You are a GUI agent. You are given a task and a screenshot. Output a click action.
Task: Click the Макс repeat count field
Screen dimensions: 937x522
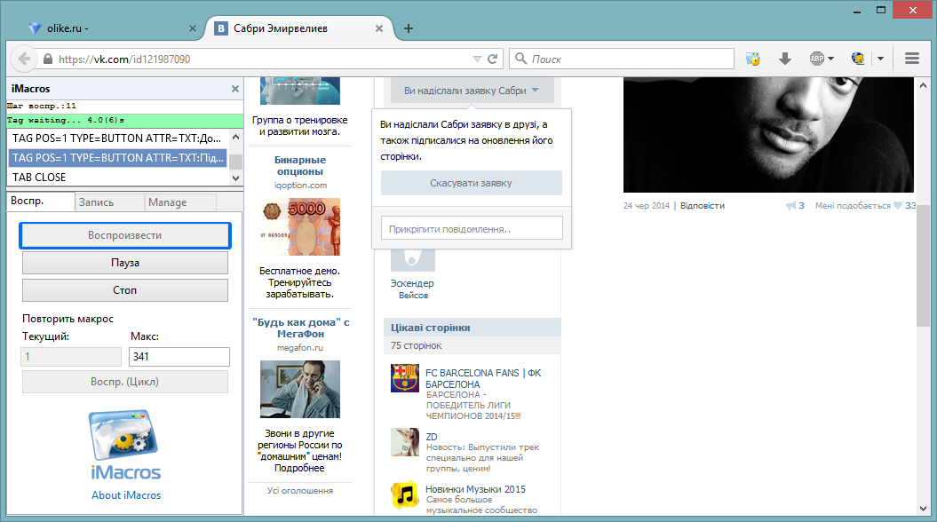click(x=179, y=357)
